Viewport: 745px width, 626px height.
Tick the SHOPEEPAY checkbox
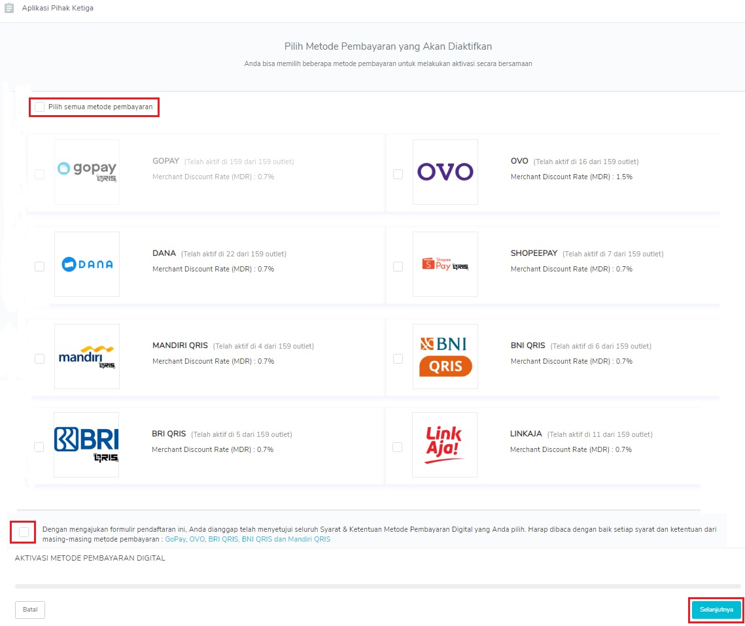(398, 267)
